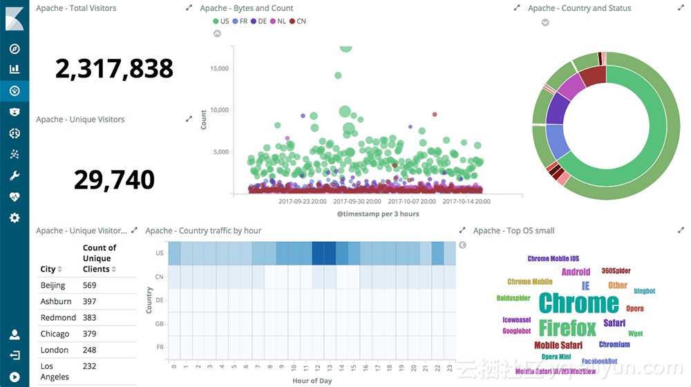
Task: Open Visualize from the bar chart sidebar icon
Action: click(x=15, y=68)
